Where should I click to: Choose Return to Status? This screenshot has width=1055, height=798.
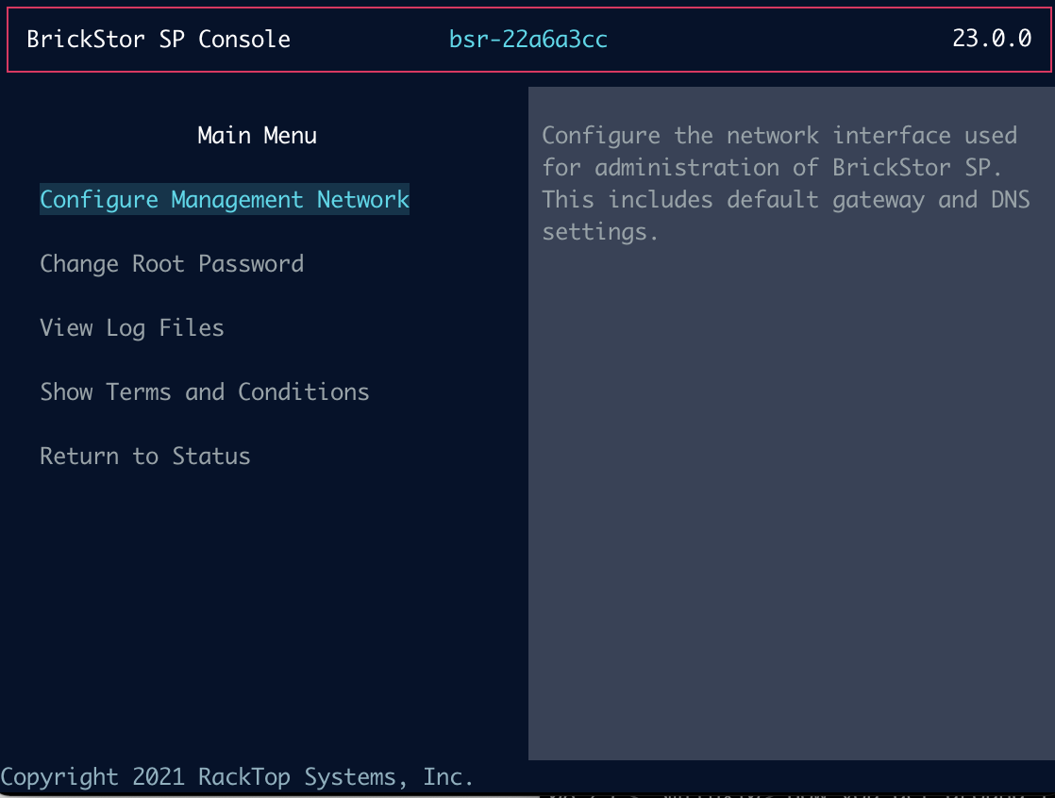(x=144, y=456)
